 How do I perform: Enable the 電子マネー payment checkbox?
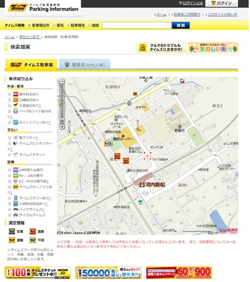(x=10, y=138)
